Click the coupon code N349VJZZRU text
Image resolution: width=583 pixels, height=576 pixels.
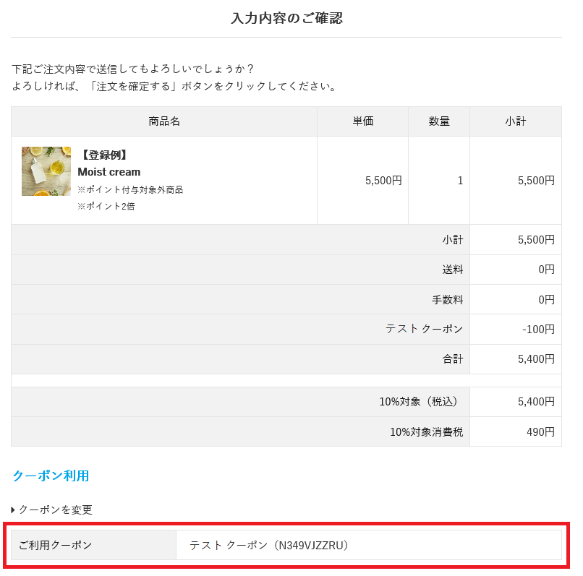(307, 545)
